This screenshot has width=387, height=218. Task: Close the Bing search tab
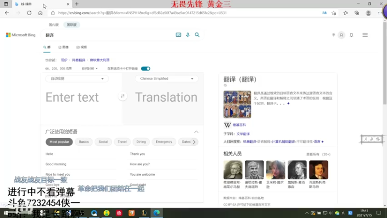[68, 4]
